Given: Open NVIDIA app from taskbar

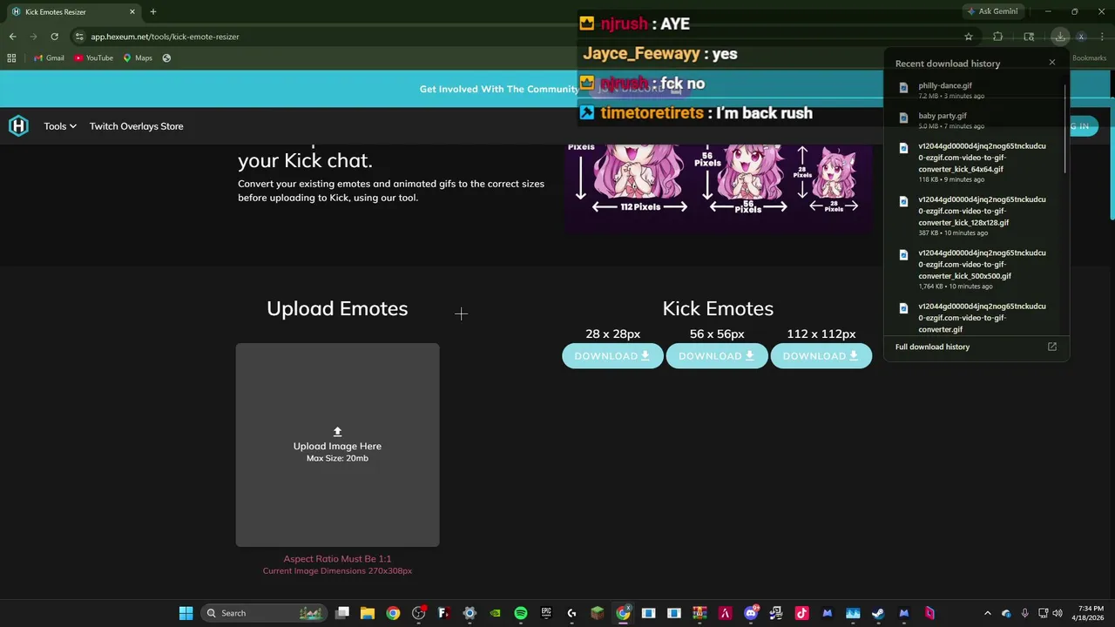Looking at the screenshot, I should pos(495,613).
